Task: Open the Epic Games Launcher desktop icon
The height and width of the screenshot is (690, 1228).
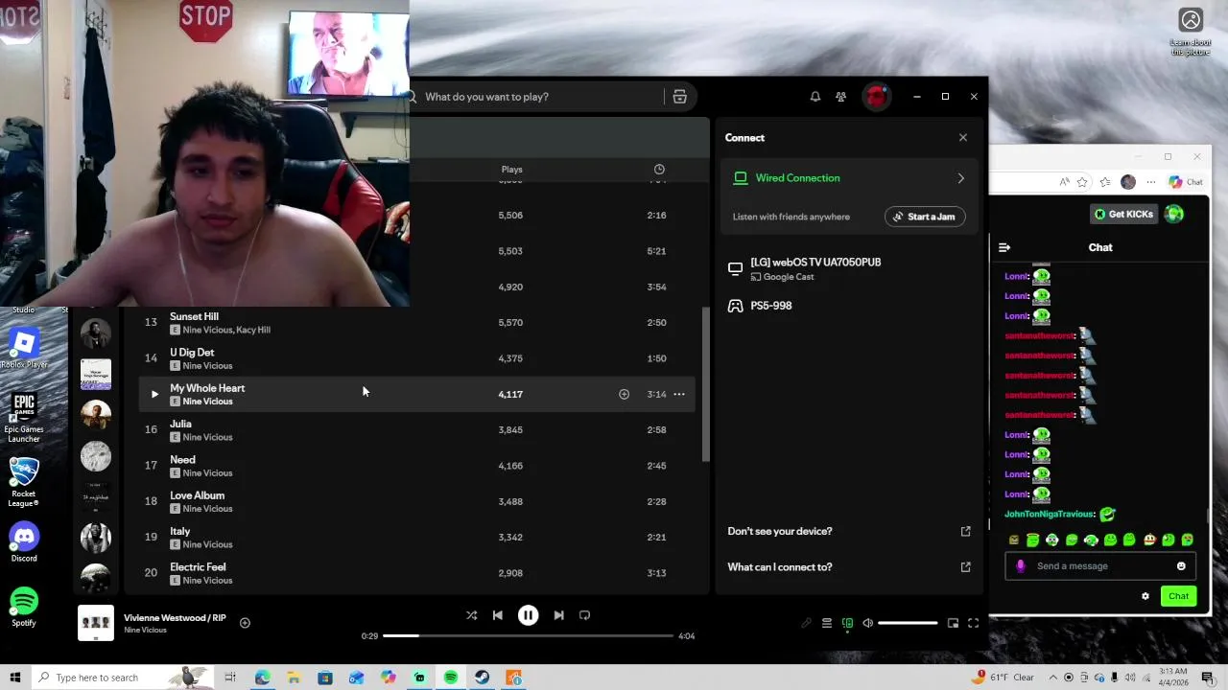Action: 24,417
